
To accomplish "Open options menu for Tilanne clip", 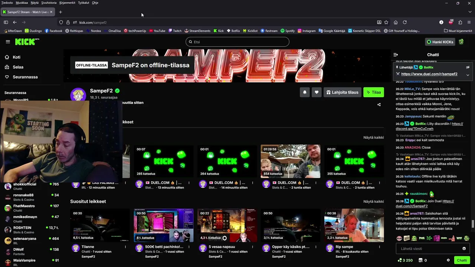I will click(125, 247).
